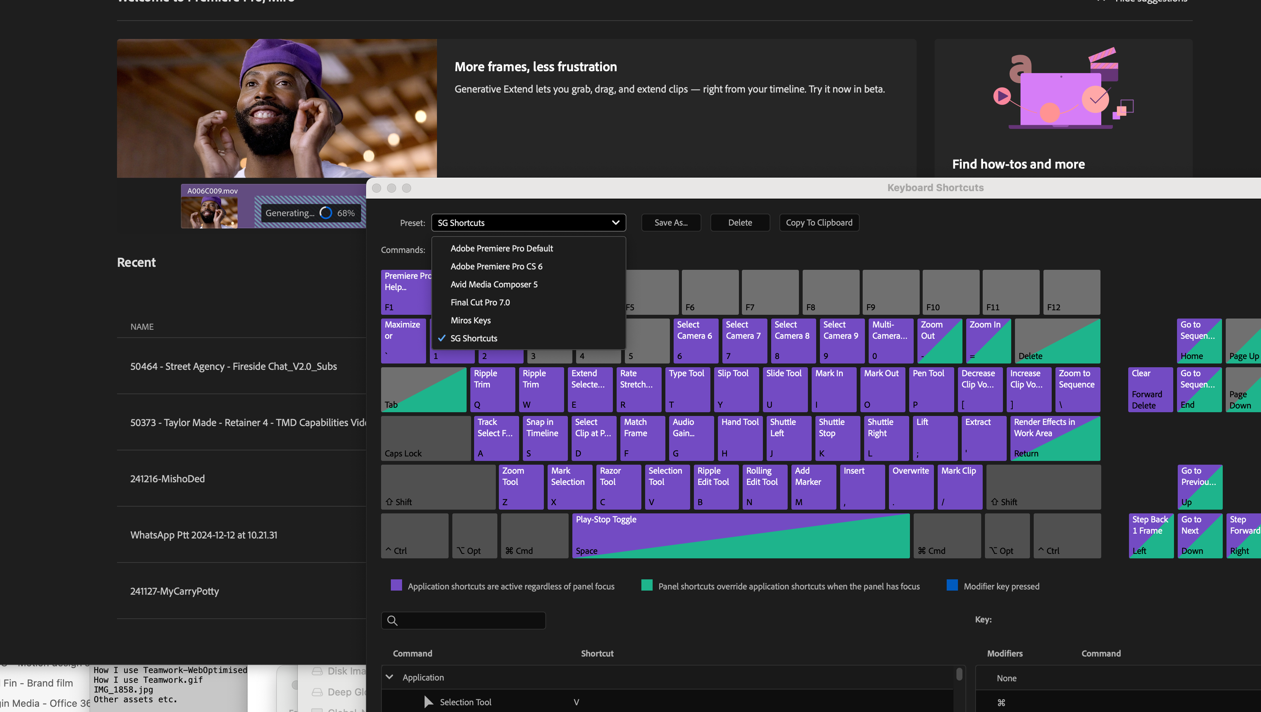Click the Slide Tool U key
Screen dimensions: 1261x712
(785, 390)
